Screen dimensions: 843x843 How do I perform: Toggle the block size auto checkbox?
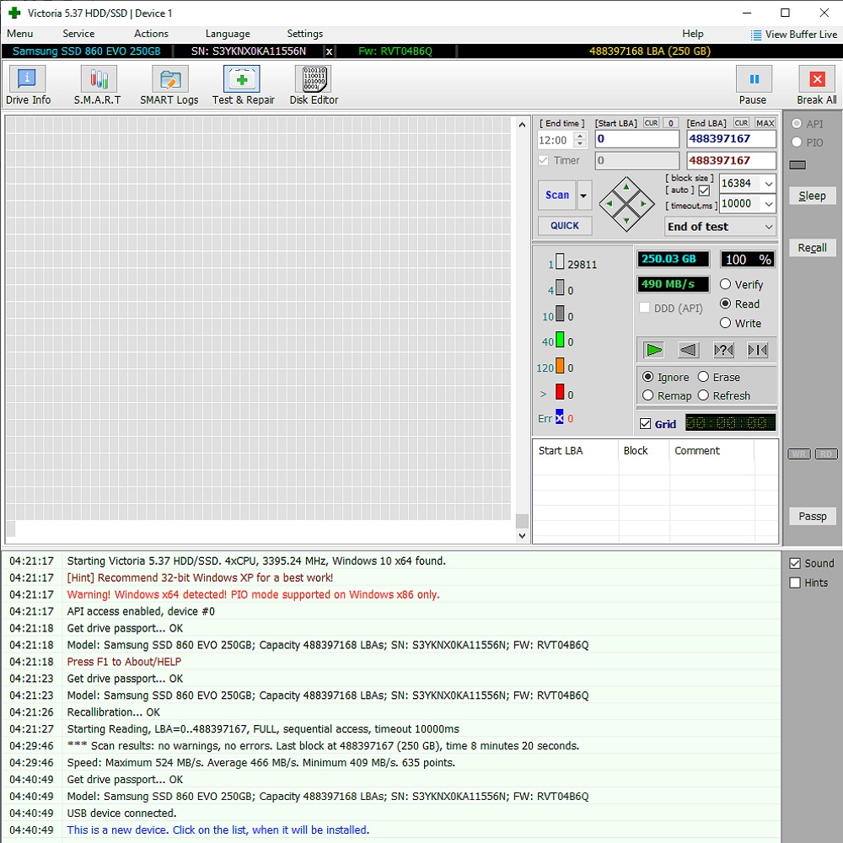click(704, 191)
